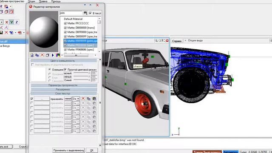This screenshot has height=153, width=272.
Task: Uncheck the Matte: FFCCCCCC material checkbox
Action: tap(65, 23)
